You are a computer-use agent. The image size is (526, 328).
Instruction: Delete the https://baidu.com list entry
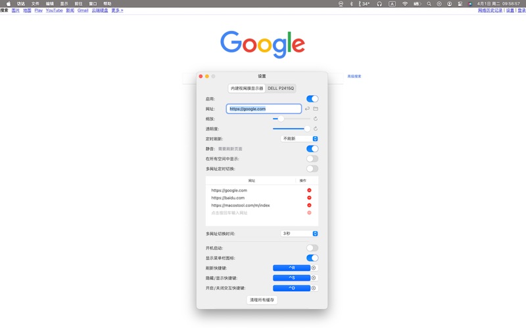tap(309, 198)
